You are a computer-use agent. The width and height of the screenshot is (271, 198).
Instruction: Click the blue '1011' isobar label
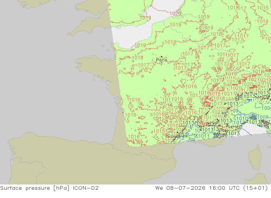coord(204,136)
